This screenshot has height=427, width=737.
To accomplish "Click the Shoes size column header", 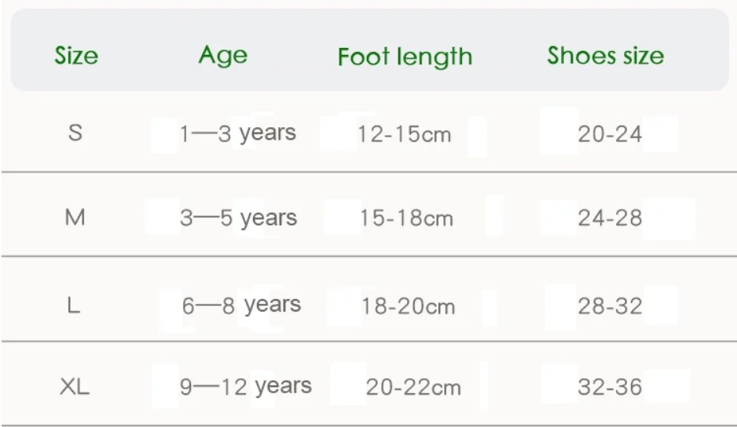I will point(605,56).
